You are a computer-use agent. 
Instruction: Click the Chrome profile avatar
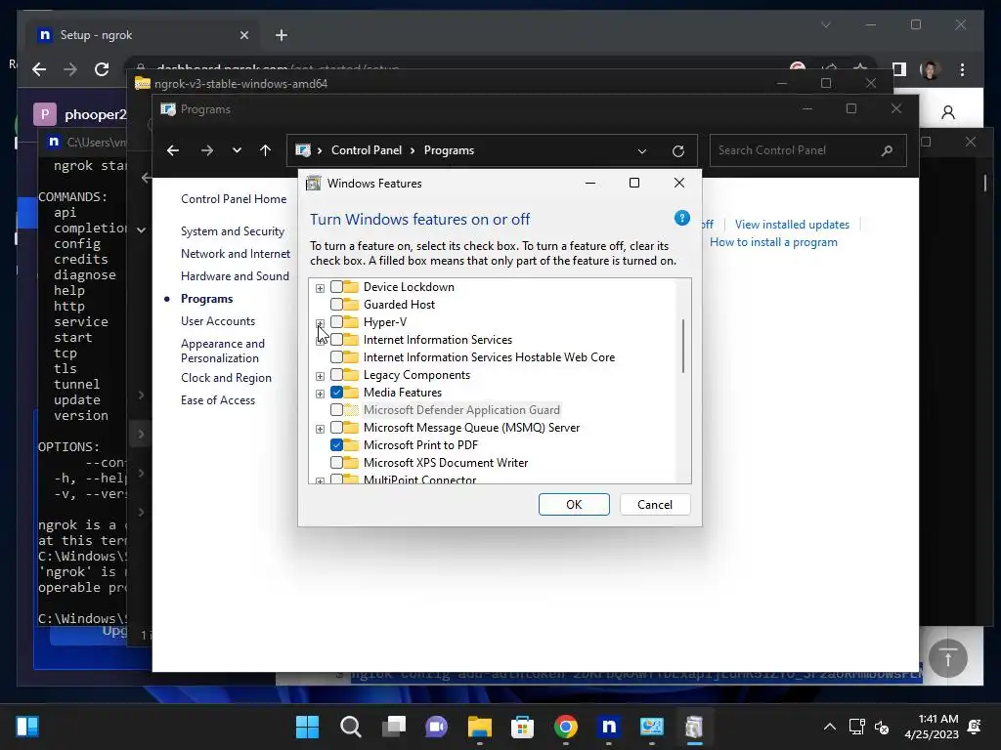(x=931, y=69)
